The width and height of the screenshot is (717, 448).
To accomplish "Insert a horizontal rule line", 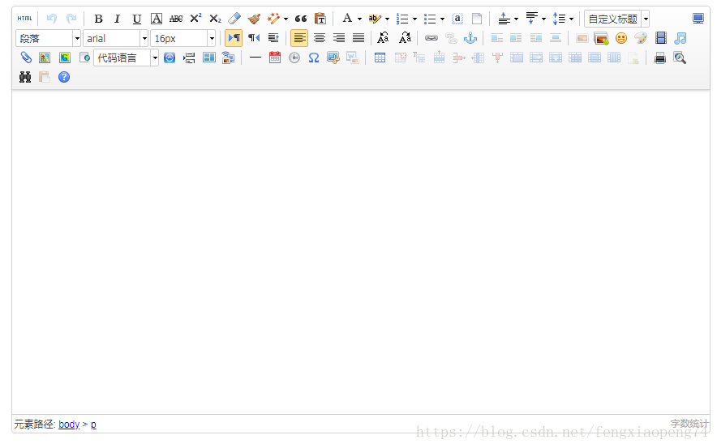I will (x=255, y=58).
